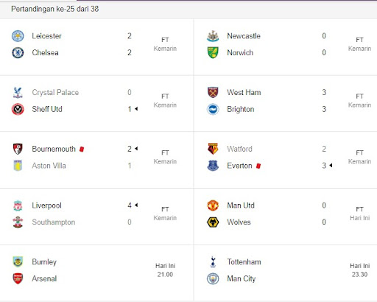Click the Wolves wolf-head logo

[213, 222]
